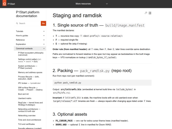Image resolution: width=172 pixels, height=129 pixels.
Task: Open Networking overview page
Action: [x=27, y=116]
